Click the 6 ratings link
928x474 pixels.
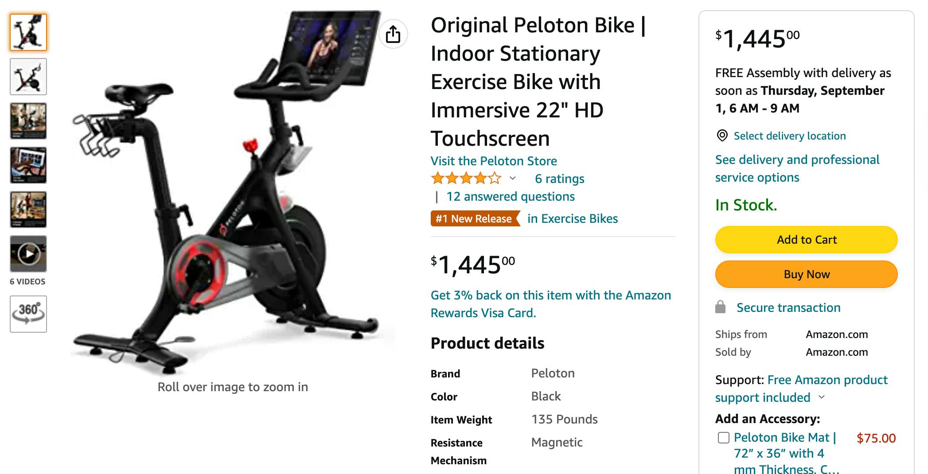point(559,179)
